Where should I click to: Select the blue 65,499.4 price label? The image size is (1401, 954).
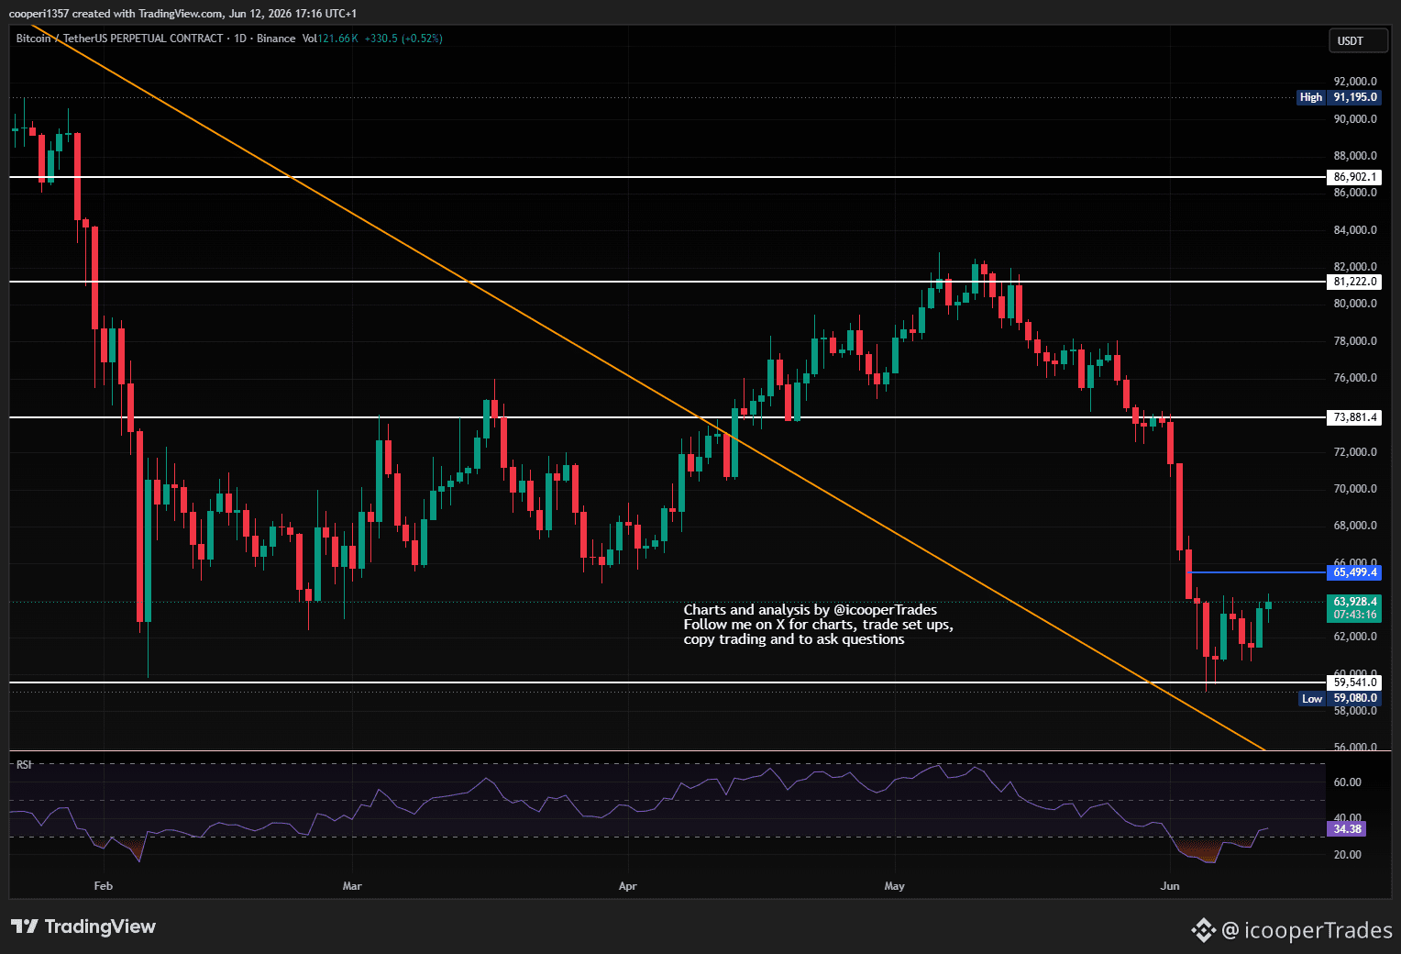click(1354, 572)
